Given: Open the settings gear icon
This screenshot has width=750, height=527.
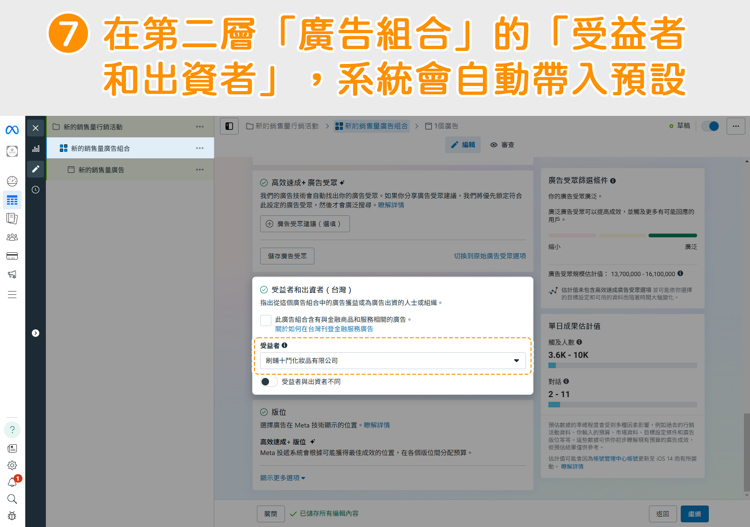Looking at the screenshot, I should click(x=12, y=465).
